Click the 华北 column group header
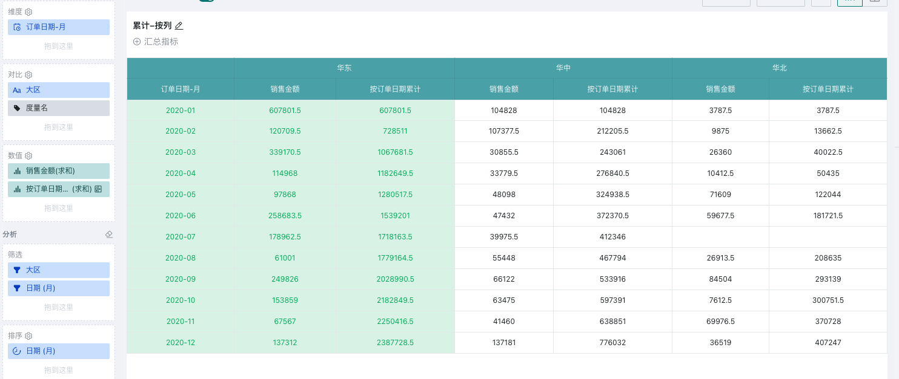 779,68
